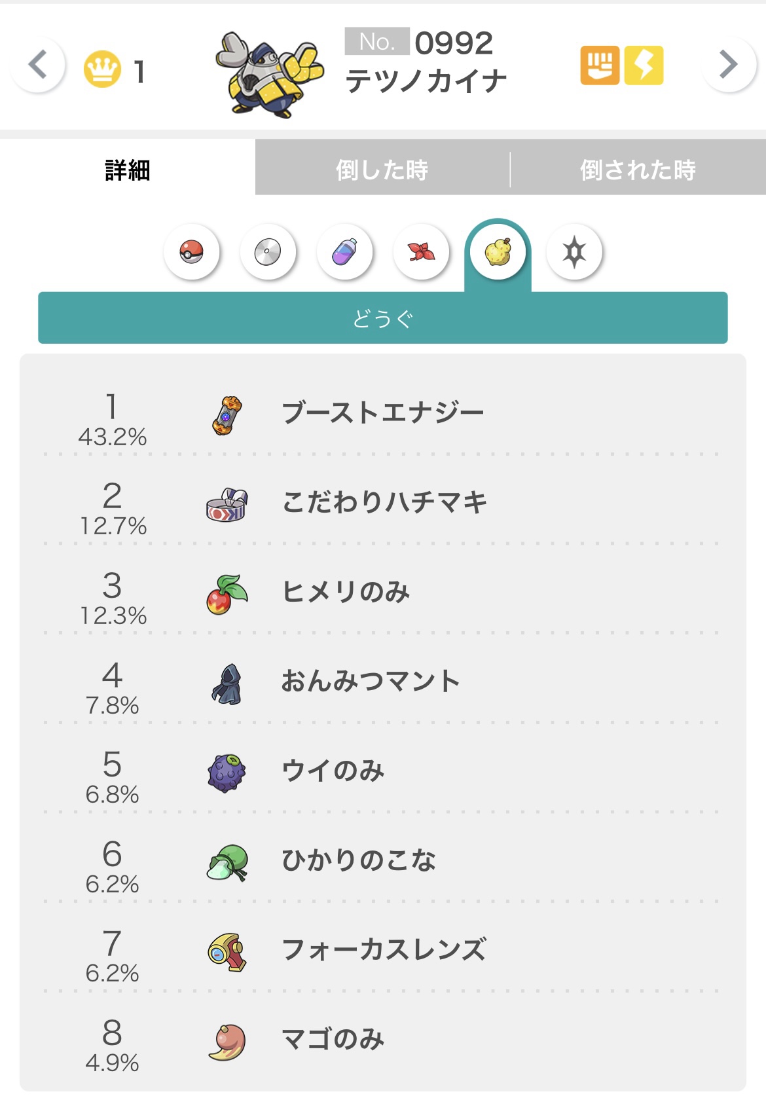Select the ブーストエナジー item row

[382, 413]
